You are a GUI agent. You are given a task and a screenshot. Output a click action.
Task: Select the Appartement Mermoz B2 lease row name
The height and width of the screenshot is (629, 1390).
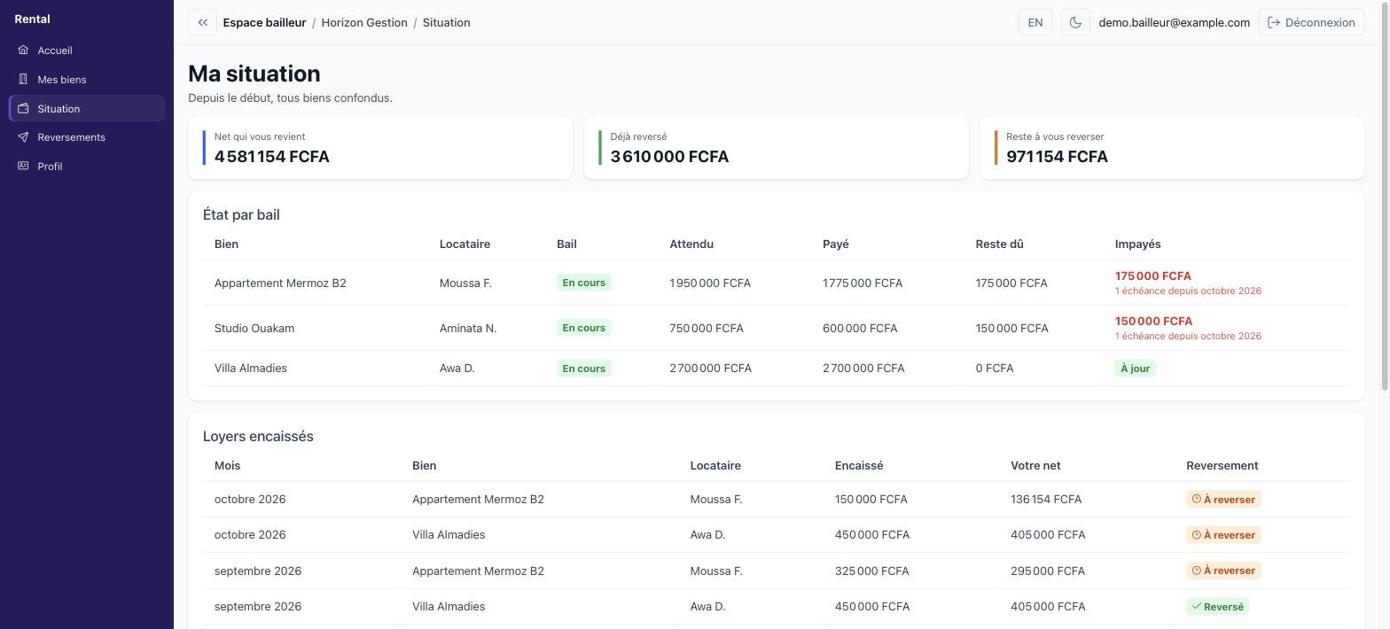pyautogui.click(x=280, y=283)
